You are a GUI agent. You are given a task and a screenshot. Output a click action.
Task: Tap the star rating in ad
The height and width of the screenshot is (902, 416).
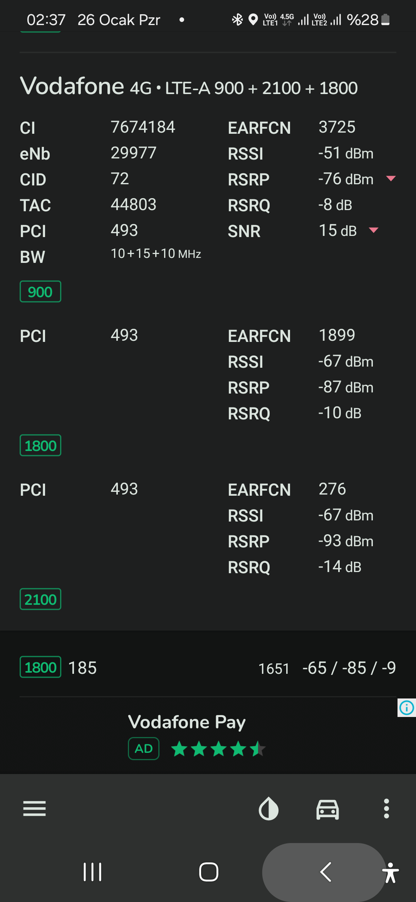pos(218,749)
